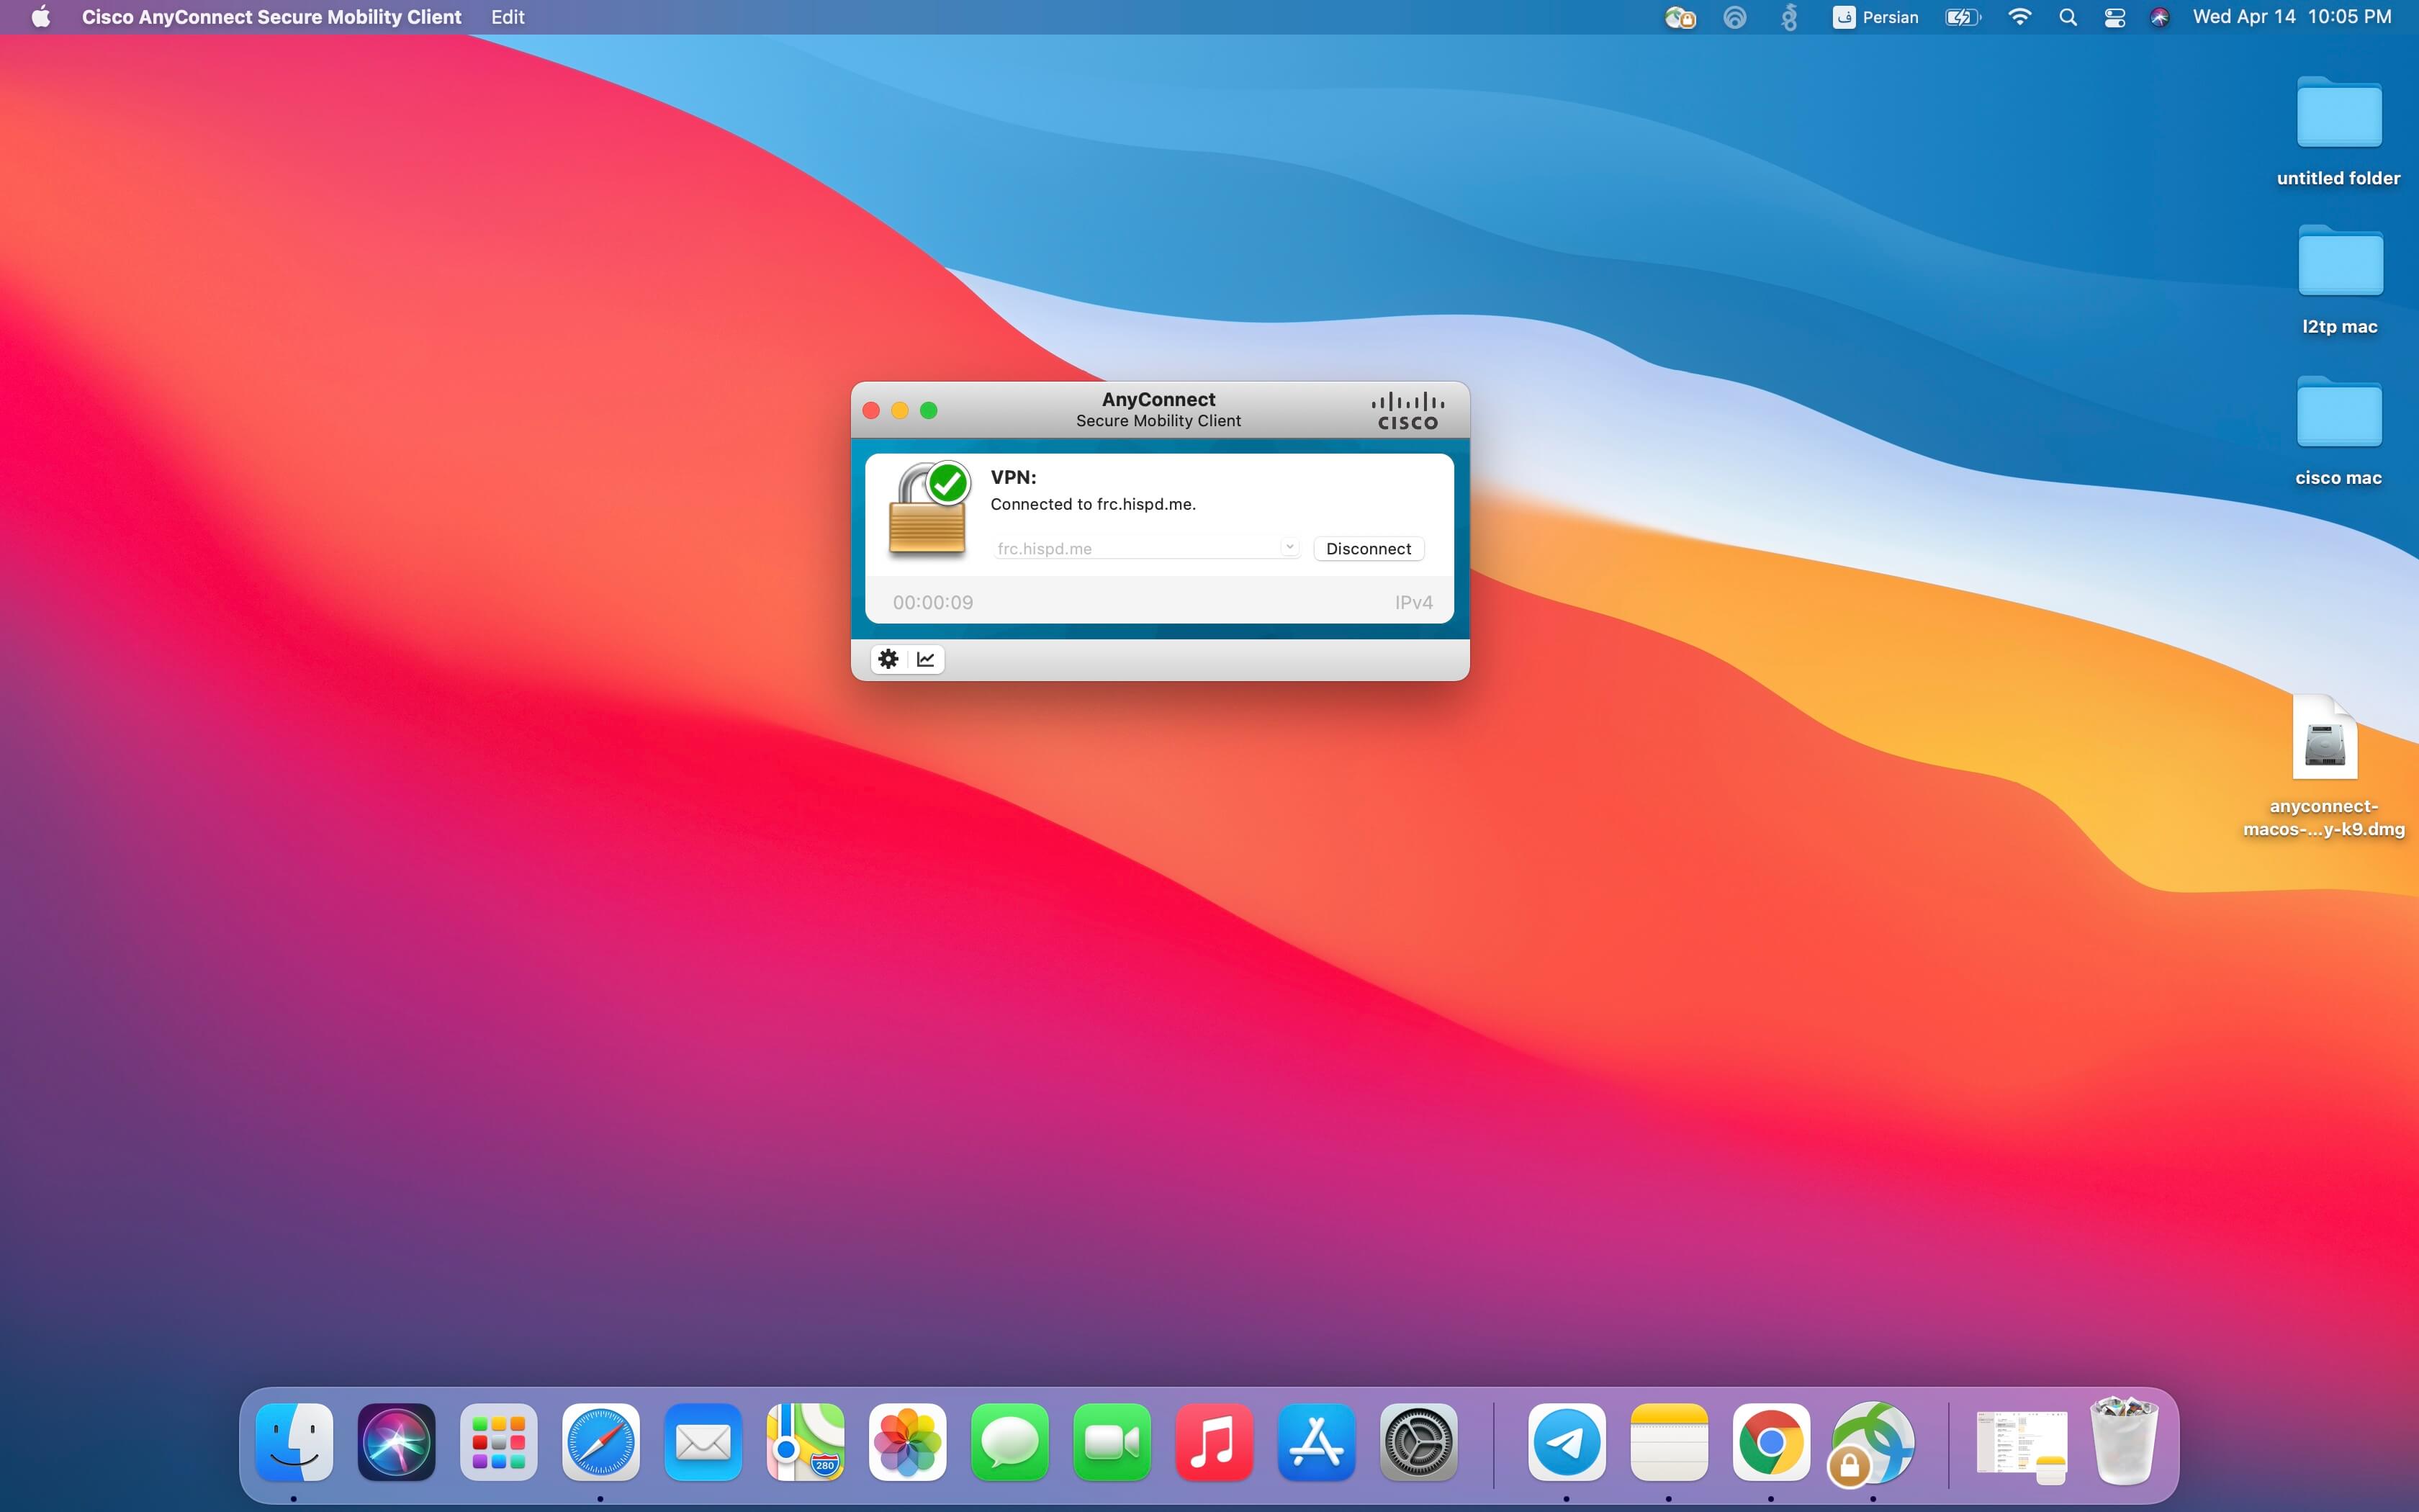Open Spotlight search magnifier
Screen dimensions: 2419x1512
2068,17
